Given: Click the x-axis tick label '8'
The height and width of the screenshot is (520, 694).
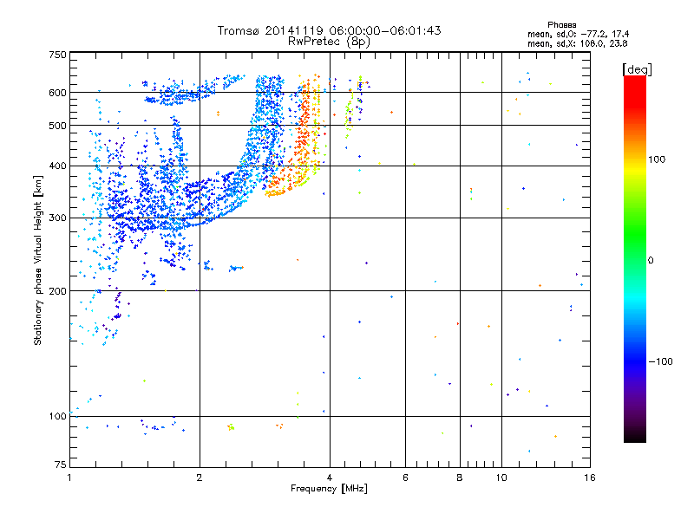Looking at the screenshot, I should (x=460, y=478).
